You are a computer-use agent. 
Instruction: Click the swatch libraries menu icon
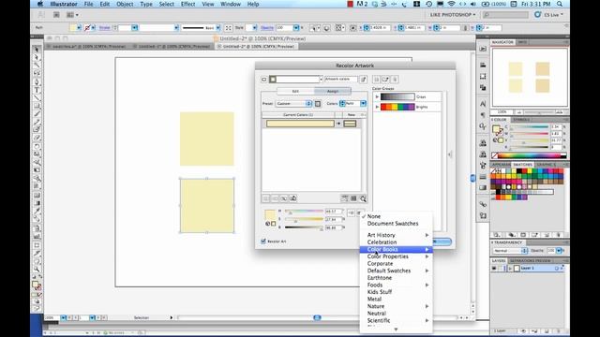tap(496, 235)
